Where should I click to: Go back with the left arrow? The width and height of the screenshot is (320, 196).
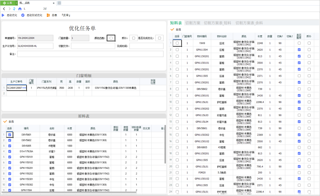[4, 9]
